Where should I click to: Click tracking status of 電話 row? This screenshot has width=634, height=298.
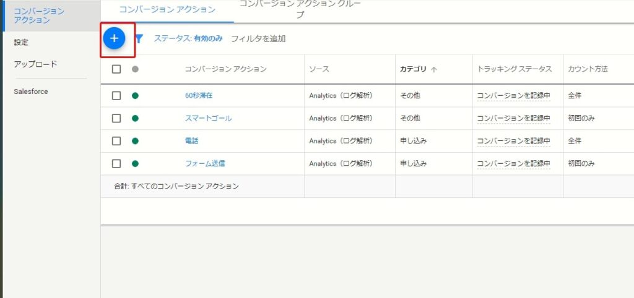click(x=513, y=141)
